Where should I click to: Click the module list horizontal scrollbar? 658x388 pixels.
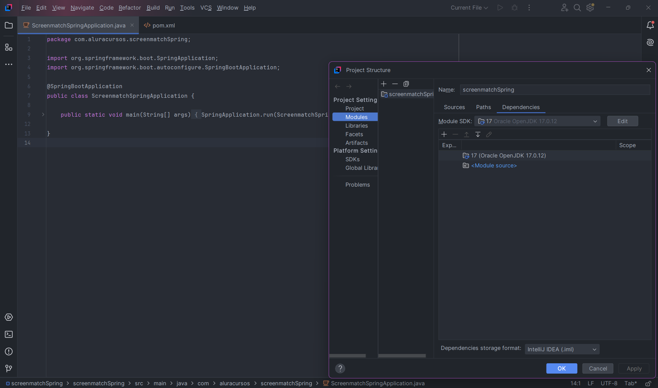click(402, 356)
